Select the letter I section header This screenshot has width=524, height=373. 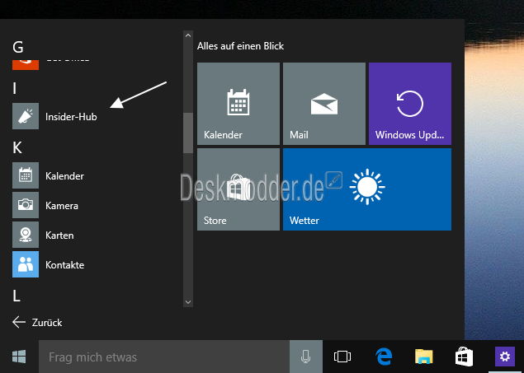point(17,88)
